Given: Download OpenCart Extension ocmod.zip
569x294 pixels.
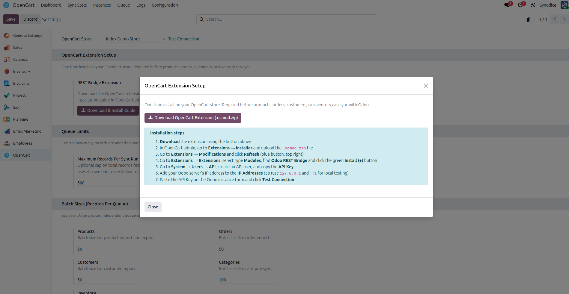Looking at the screenshot, I should [x=193, y=118].
